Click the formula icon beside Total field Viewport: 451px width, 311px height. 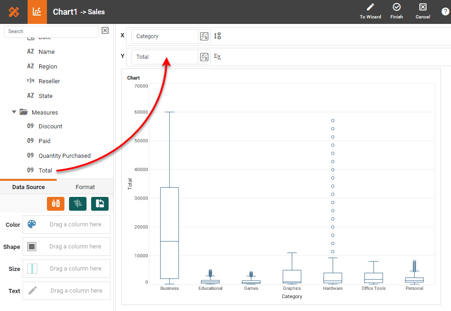tap(204, 57)
